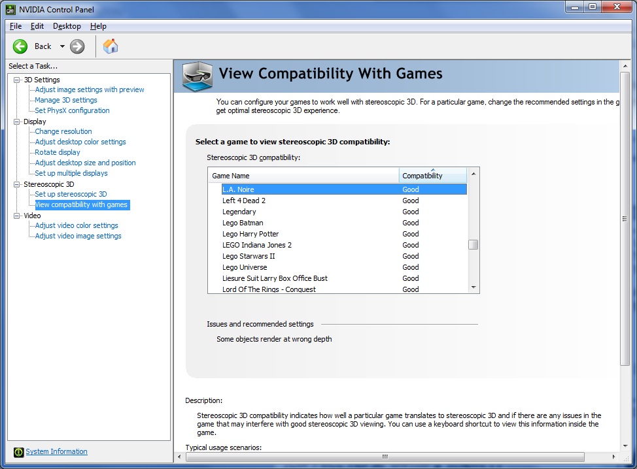Screen dimensions: 637x469
Task: Click the Stereoscopic 3D tree label
Action: (49, 184)
